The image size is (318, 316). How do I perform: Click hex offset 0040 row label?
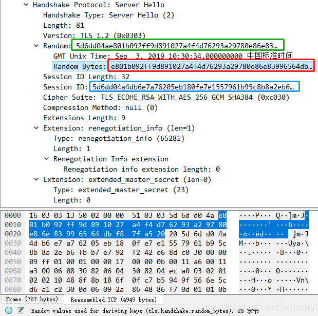click(x=13, y=252)
